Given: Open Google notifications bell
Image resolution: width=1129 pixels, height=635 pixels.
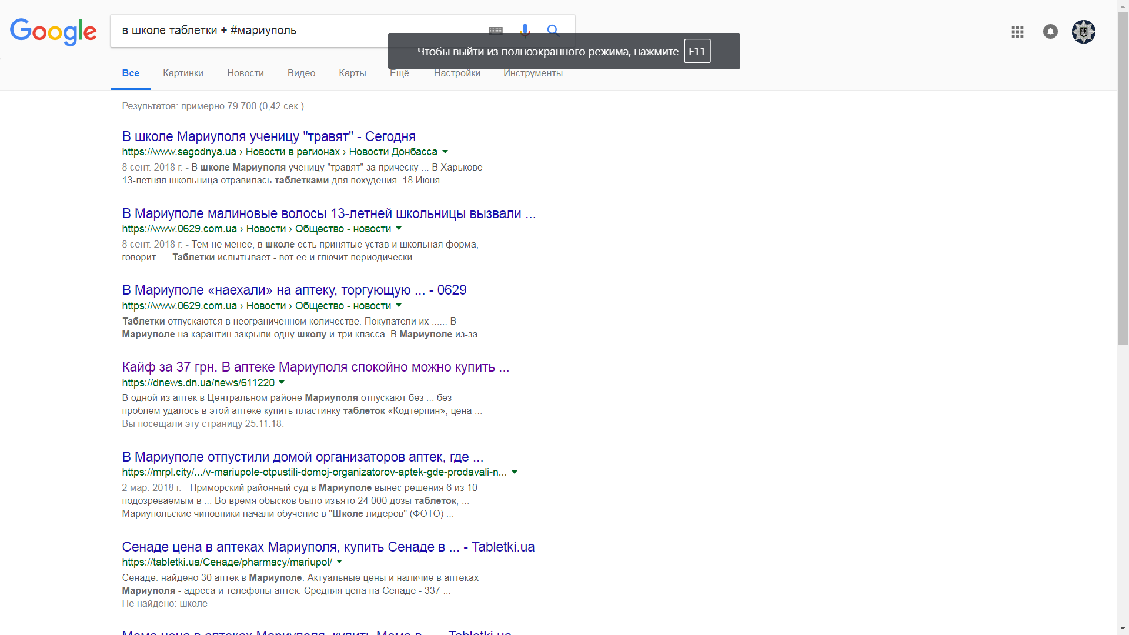Looking at the screenshot, I should (1050, 32).
